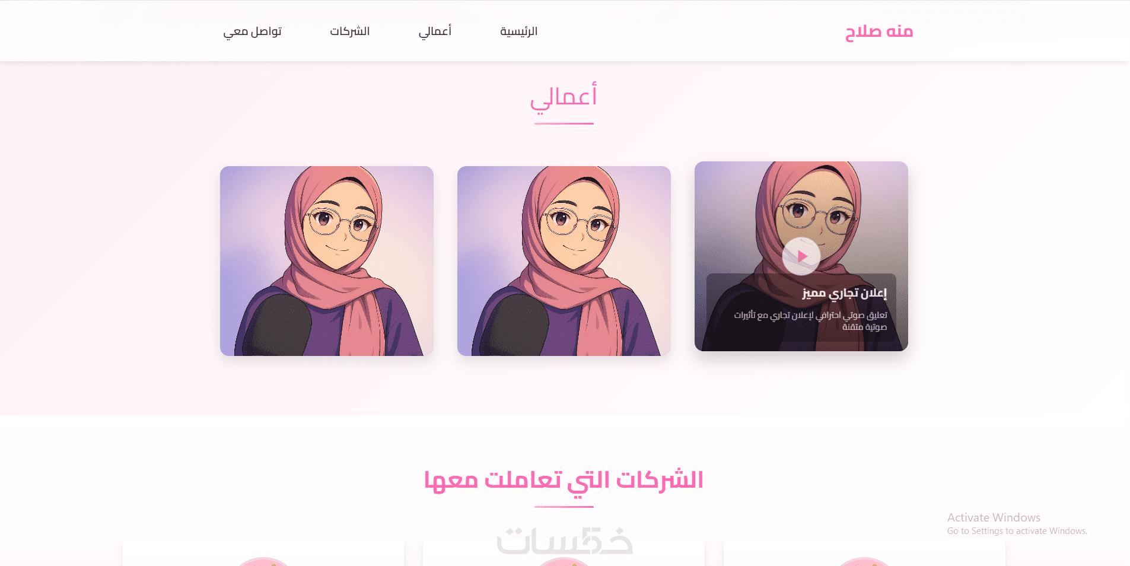The image size is (1130, 566).
Task: Click the pink circle icon in right company card
Action: (x=864, y=561)
